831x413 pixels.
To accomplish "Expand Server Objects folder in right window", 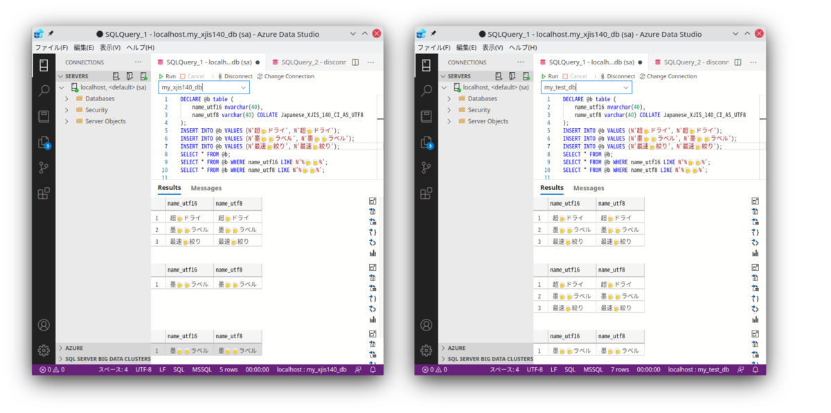I will (449, 121).
